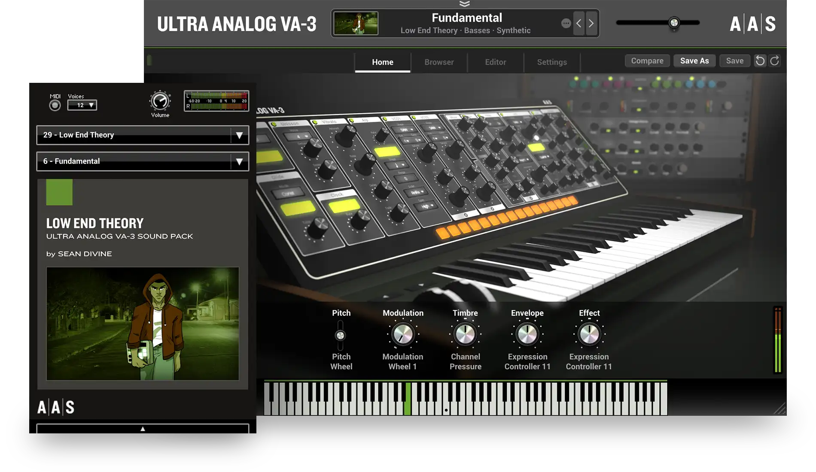Switch to the Browser tab
This screenshot has height=472, width=816.
[438, 62]
